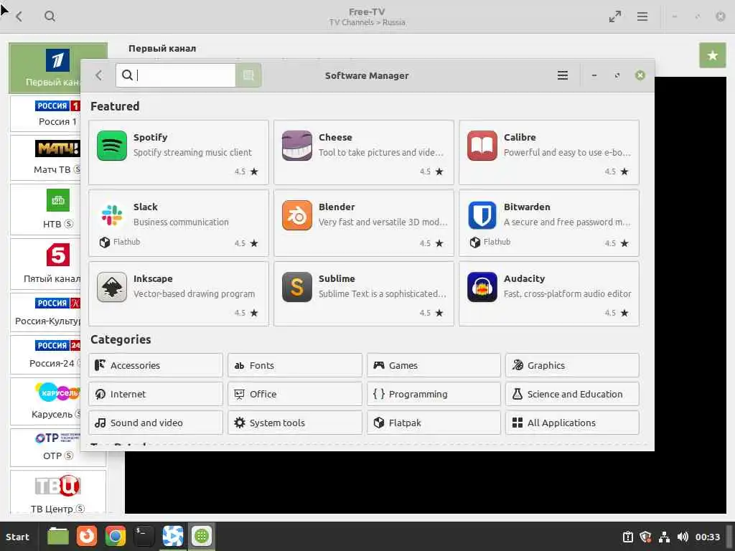Open the Calibre e-book app icon

(482, 146)
